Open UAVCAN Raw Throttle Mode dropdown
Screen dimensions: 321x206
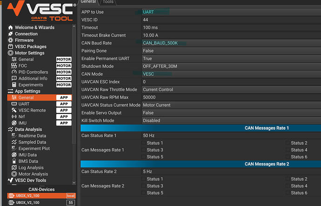(x=231, y=90)
